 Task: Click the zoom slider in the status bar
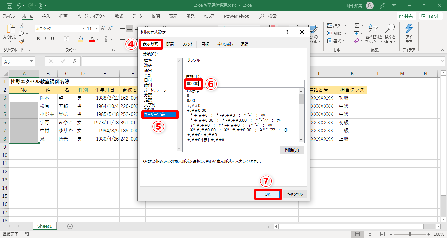point(410,234)
